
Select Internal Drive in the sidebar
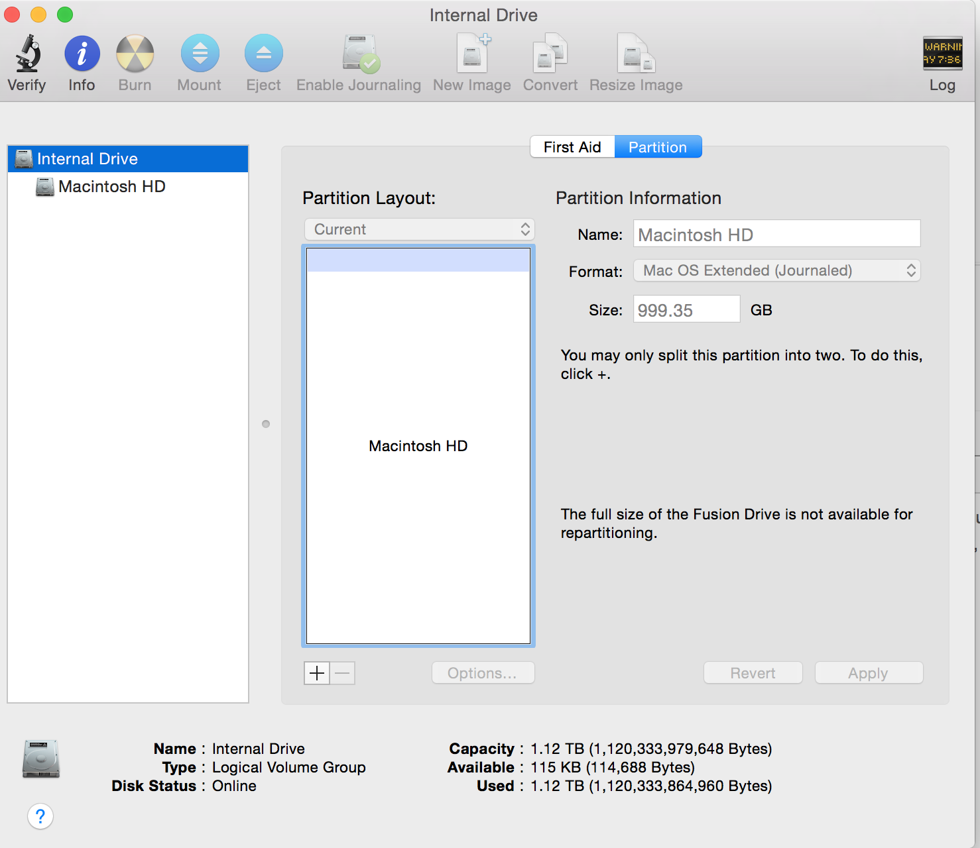point(88,159)
